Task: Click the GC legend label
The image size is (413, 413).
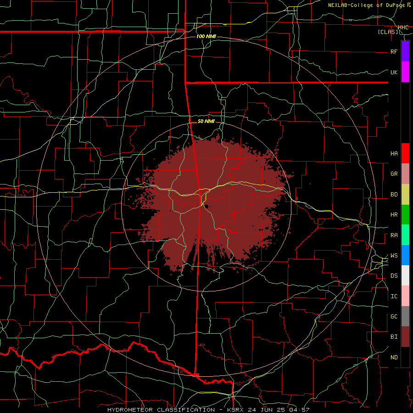Action: [x=394, y=317]
